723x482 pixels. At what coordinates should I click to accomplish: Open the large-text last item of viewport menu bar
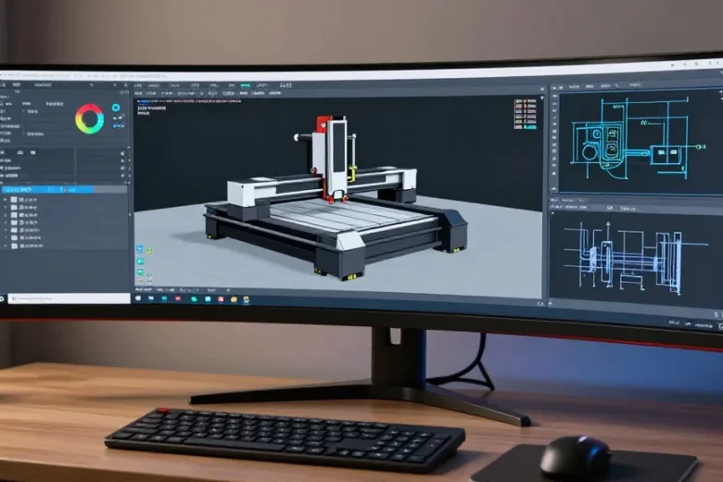click(285, 85)
